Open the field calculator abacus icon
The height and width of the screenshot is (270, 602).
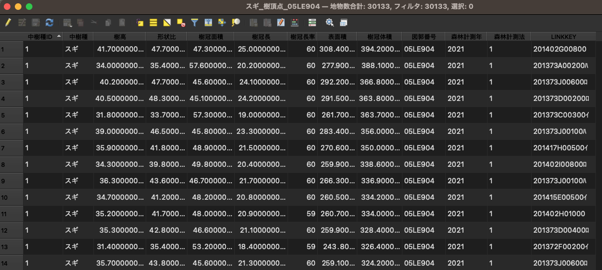[295, 22]
